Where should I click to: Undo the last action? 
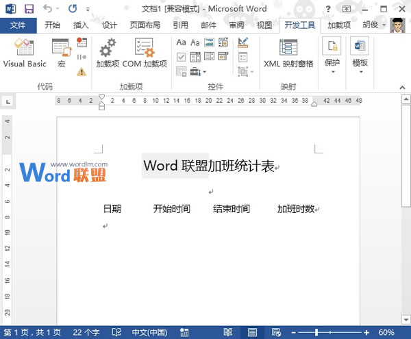click(x=47, y=9)
